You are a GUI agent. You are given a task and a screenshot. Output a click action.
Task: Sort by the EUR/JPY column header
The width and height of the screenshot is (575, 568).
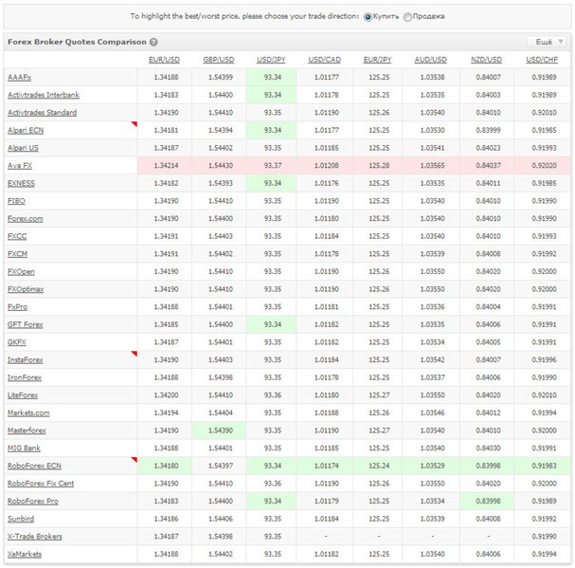point(377,60)
